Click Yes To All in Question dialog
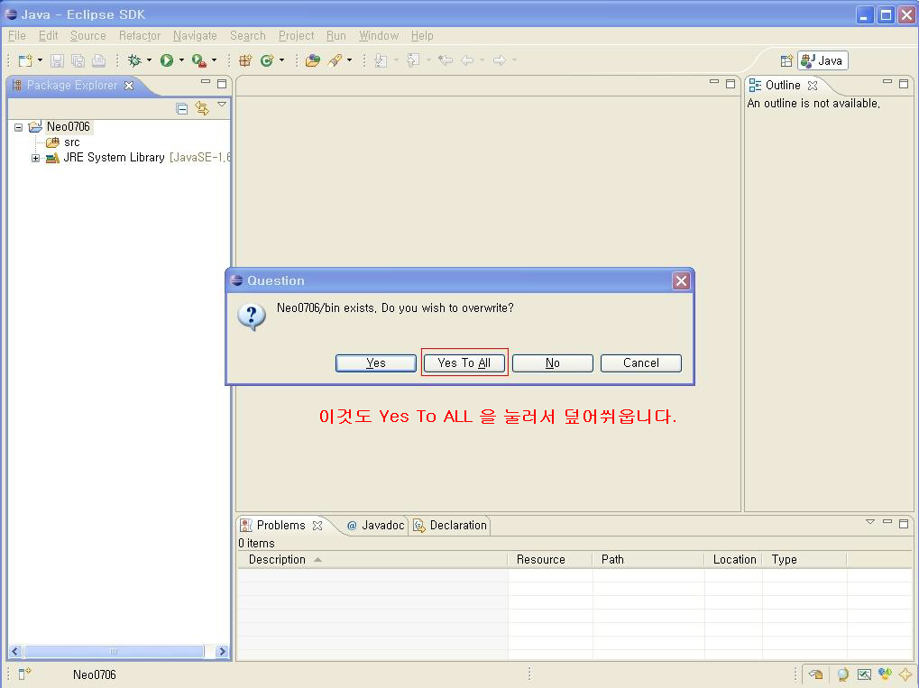 [x=464, y=362]
